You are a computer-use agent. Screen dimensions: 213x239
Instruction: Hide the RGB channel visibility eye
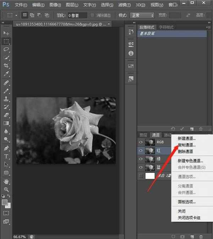141,142
